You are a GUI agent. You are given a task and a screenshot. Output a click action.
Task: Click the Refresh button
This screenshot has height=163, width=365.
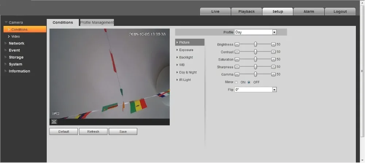(93, 132)
